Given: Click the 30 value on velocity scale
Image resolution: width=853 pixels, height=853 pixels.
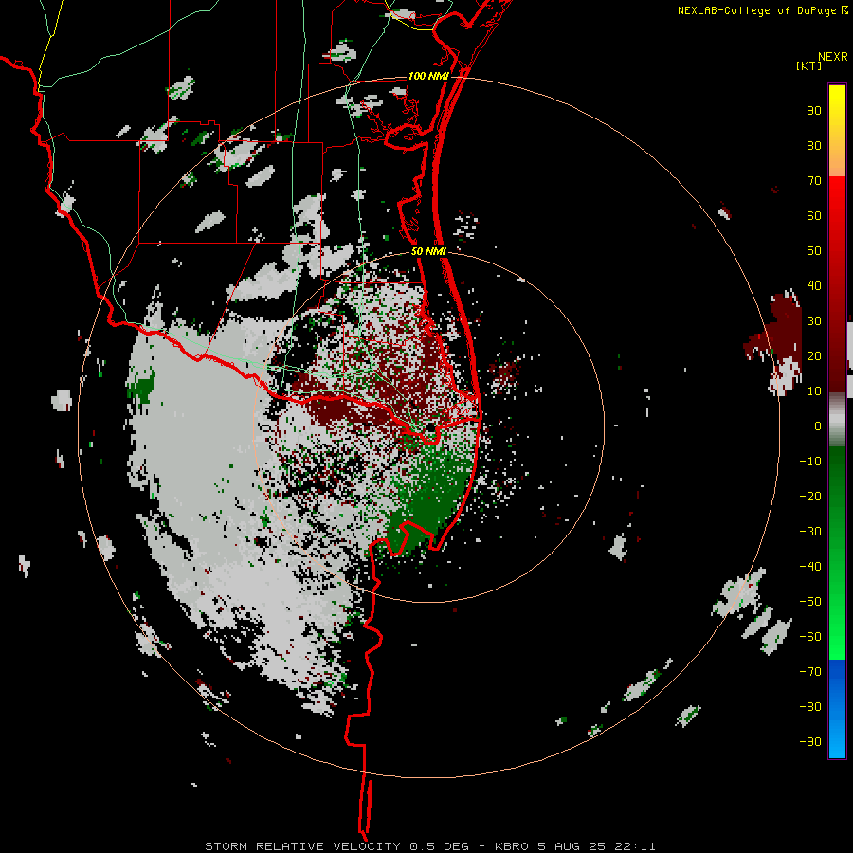Looking at the screenshot, I should (x=814, y=321).
